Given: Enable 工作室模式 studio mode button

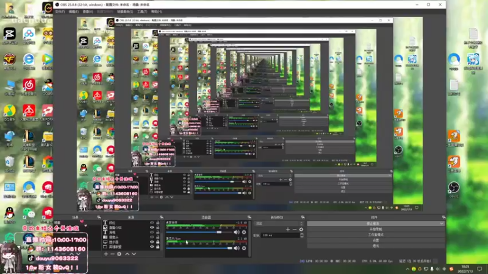Looking at the screenshot, I should (x=376, y=234).
